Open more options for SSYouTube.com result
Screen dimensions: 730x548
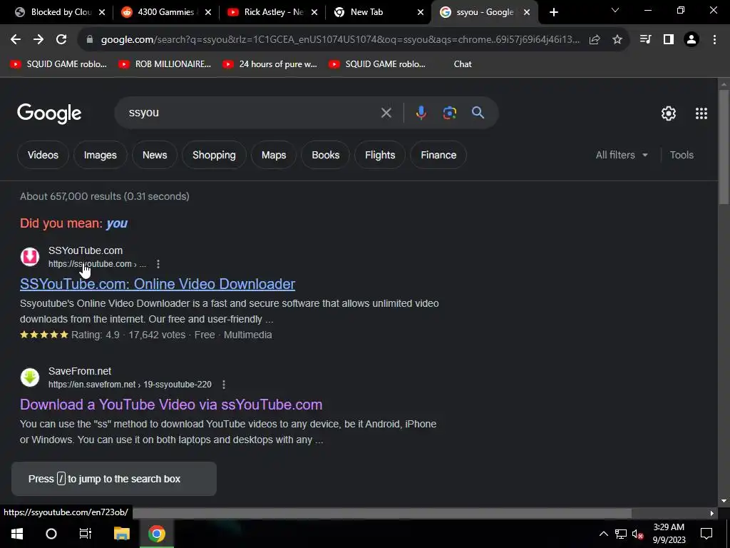pyautogui.click(x=158, y=264)
